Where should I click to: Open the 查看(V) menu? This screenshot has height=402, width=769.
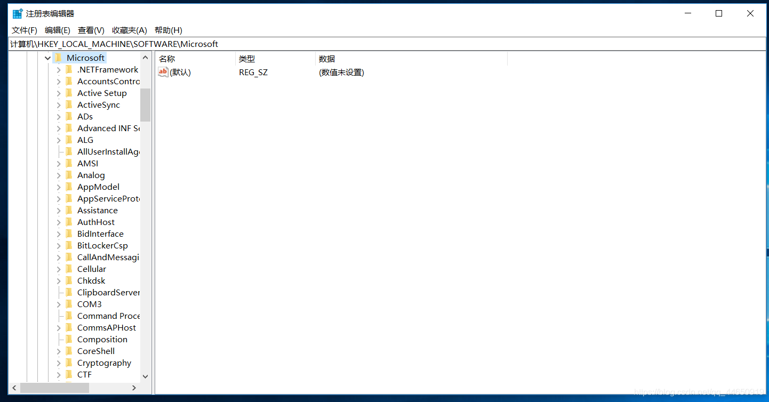click(x=91, y=30)
